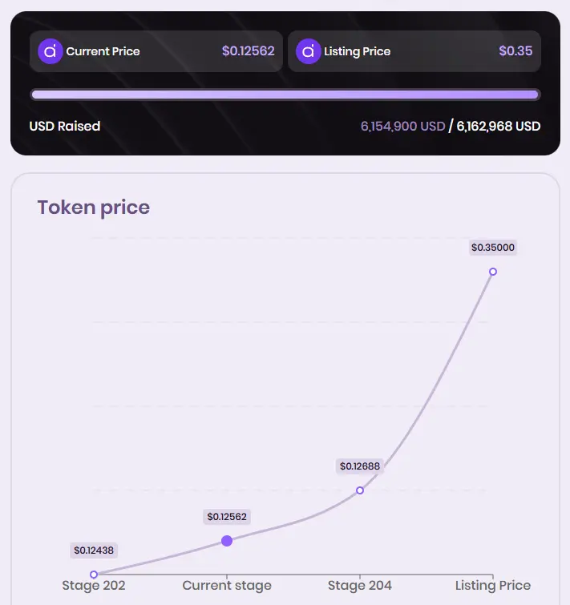This screenshot has width=570, height=605.
Task: Open the Listing Price card
Action: click(x=414, y=51)
